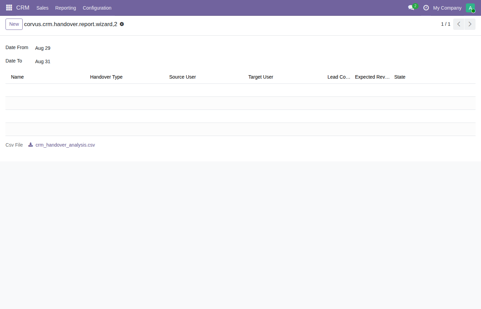
Task: Edit the Date To value Aug 31
Action: pos(43,61)
